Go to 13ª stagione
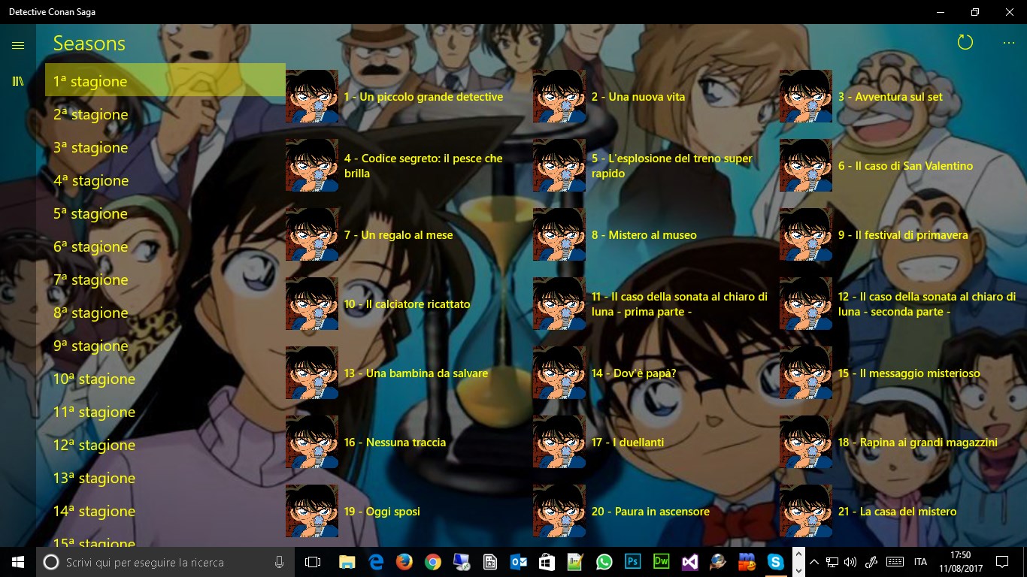Screen dimensions: 1027x577 tap(165, 478)
